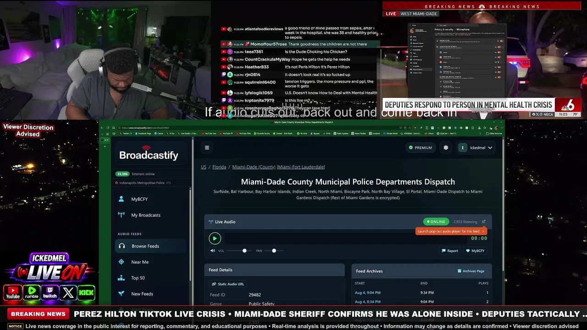This screenshot has height=330, width=587.
Task: Open the Twitter / X bookmark
Action: coord(125,133)
